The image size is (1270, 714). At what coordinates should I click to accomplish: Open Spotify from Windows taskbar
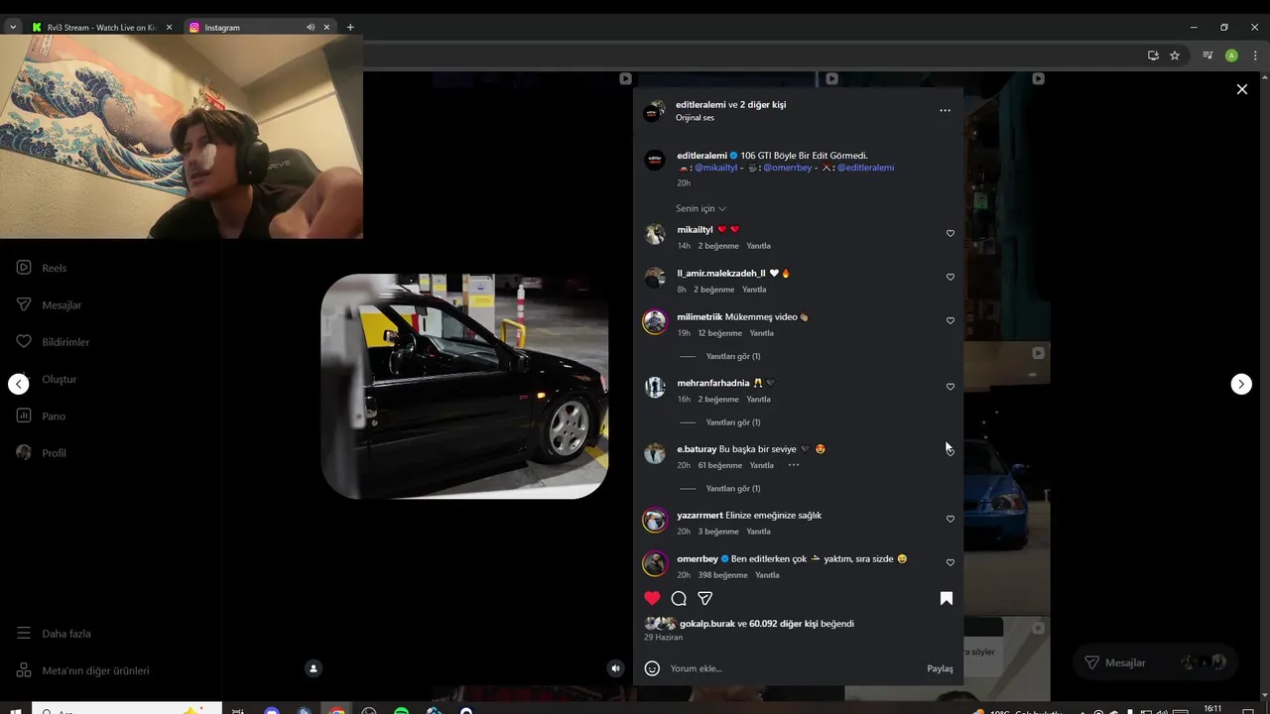pyautogui.click(x=401, y=710)
